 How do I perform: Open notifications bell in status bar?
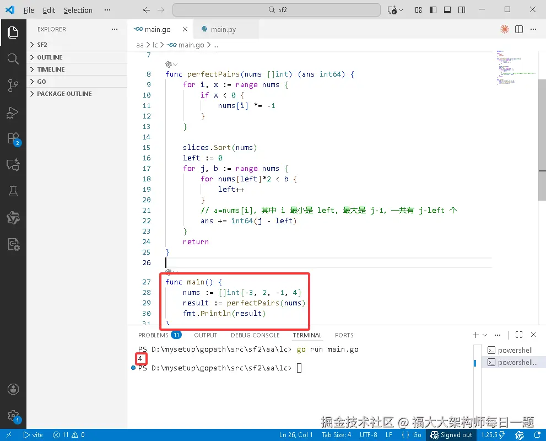537,435
